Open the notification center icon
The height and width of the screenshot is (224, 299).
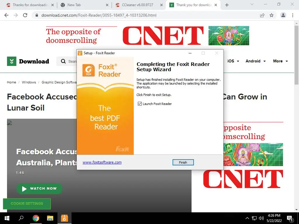(290, 218)
